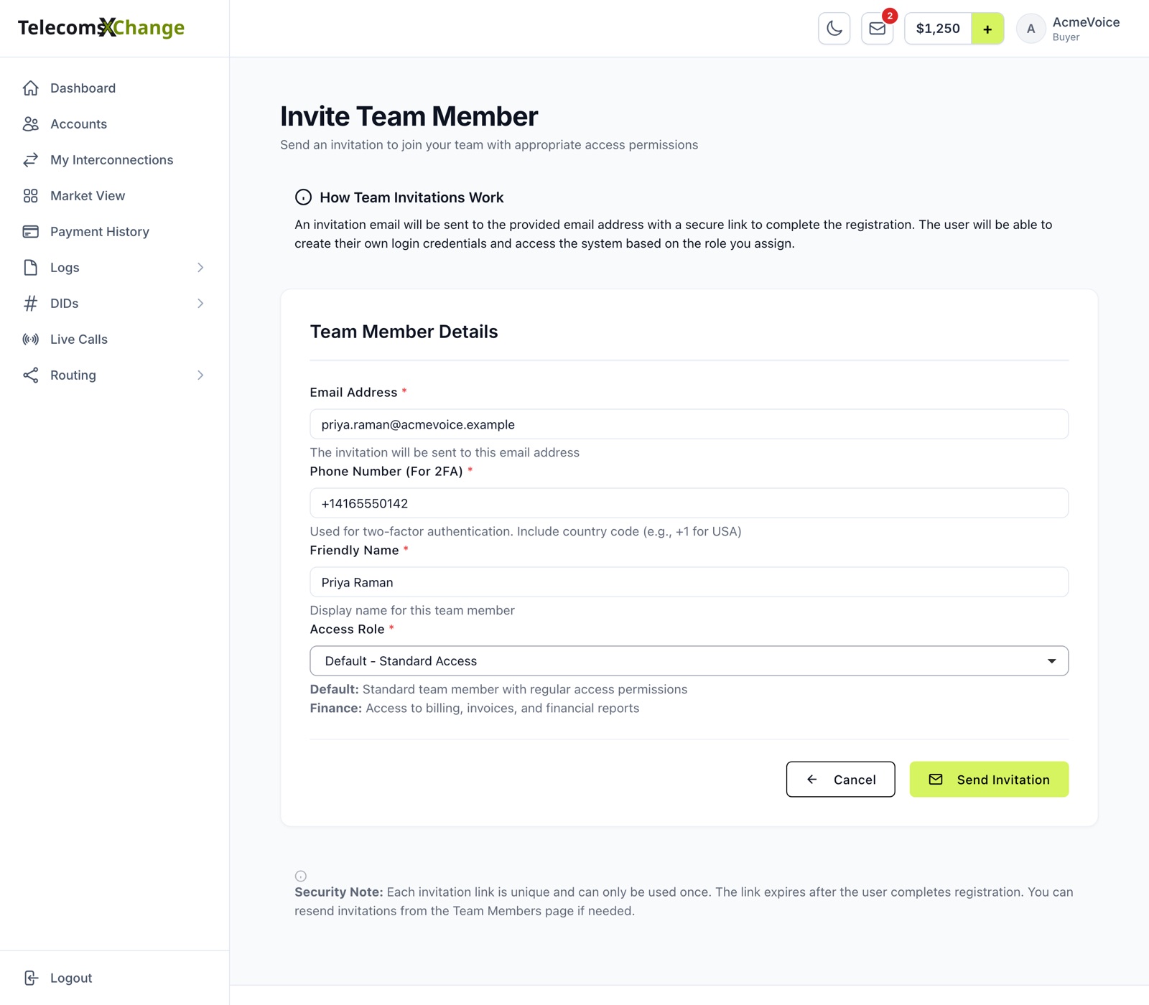Click the My Interconnections arrows icon

pos(30,159)
